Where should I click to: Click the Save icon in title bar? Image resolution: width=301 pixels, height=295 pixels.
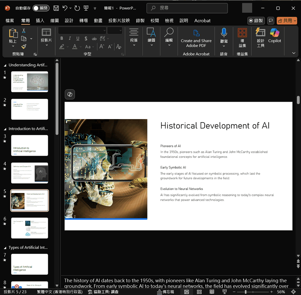[x=56, y=8]
